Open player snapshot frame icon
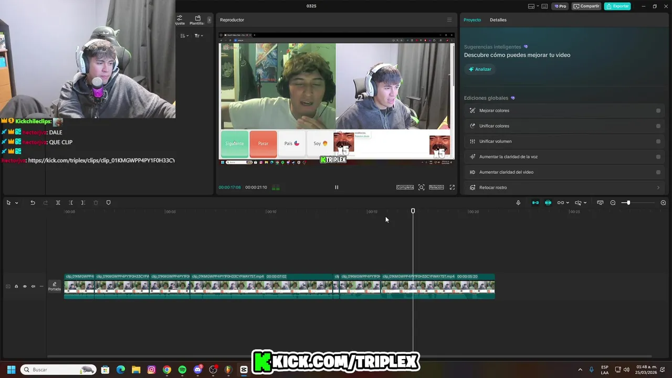 pyautogui.click(x=421, y=187)
